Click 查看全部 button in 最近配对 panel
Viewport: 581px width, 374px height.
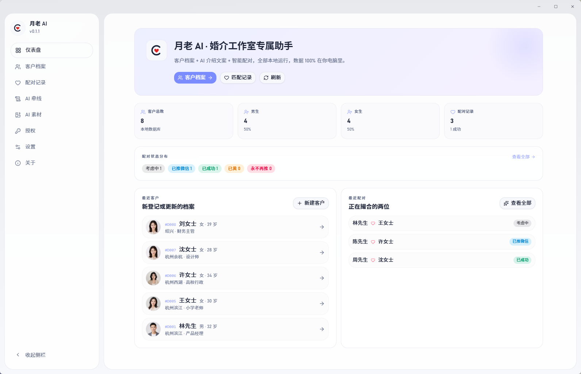[x=517, y=203]
